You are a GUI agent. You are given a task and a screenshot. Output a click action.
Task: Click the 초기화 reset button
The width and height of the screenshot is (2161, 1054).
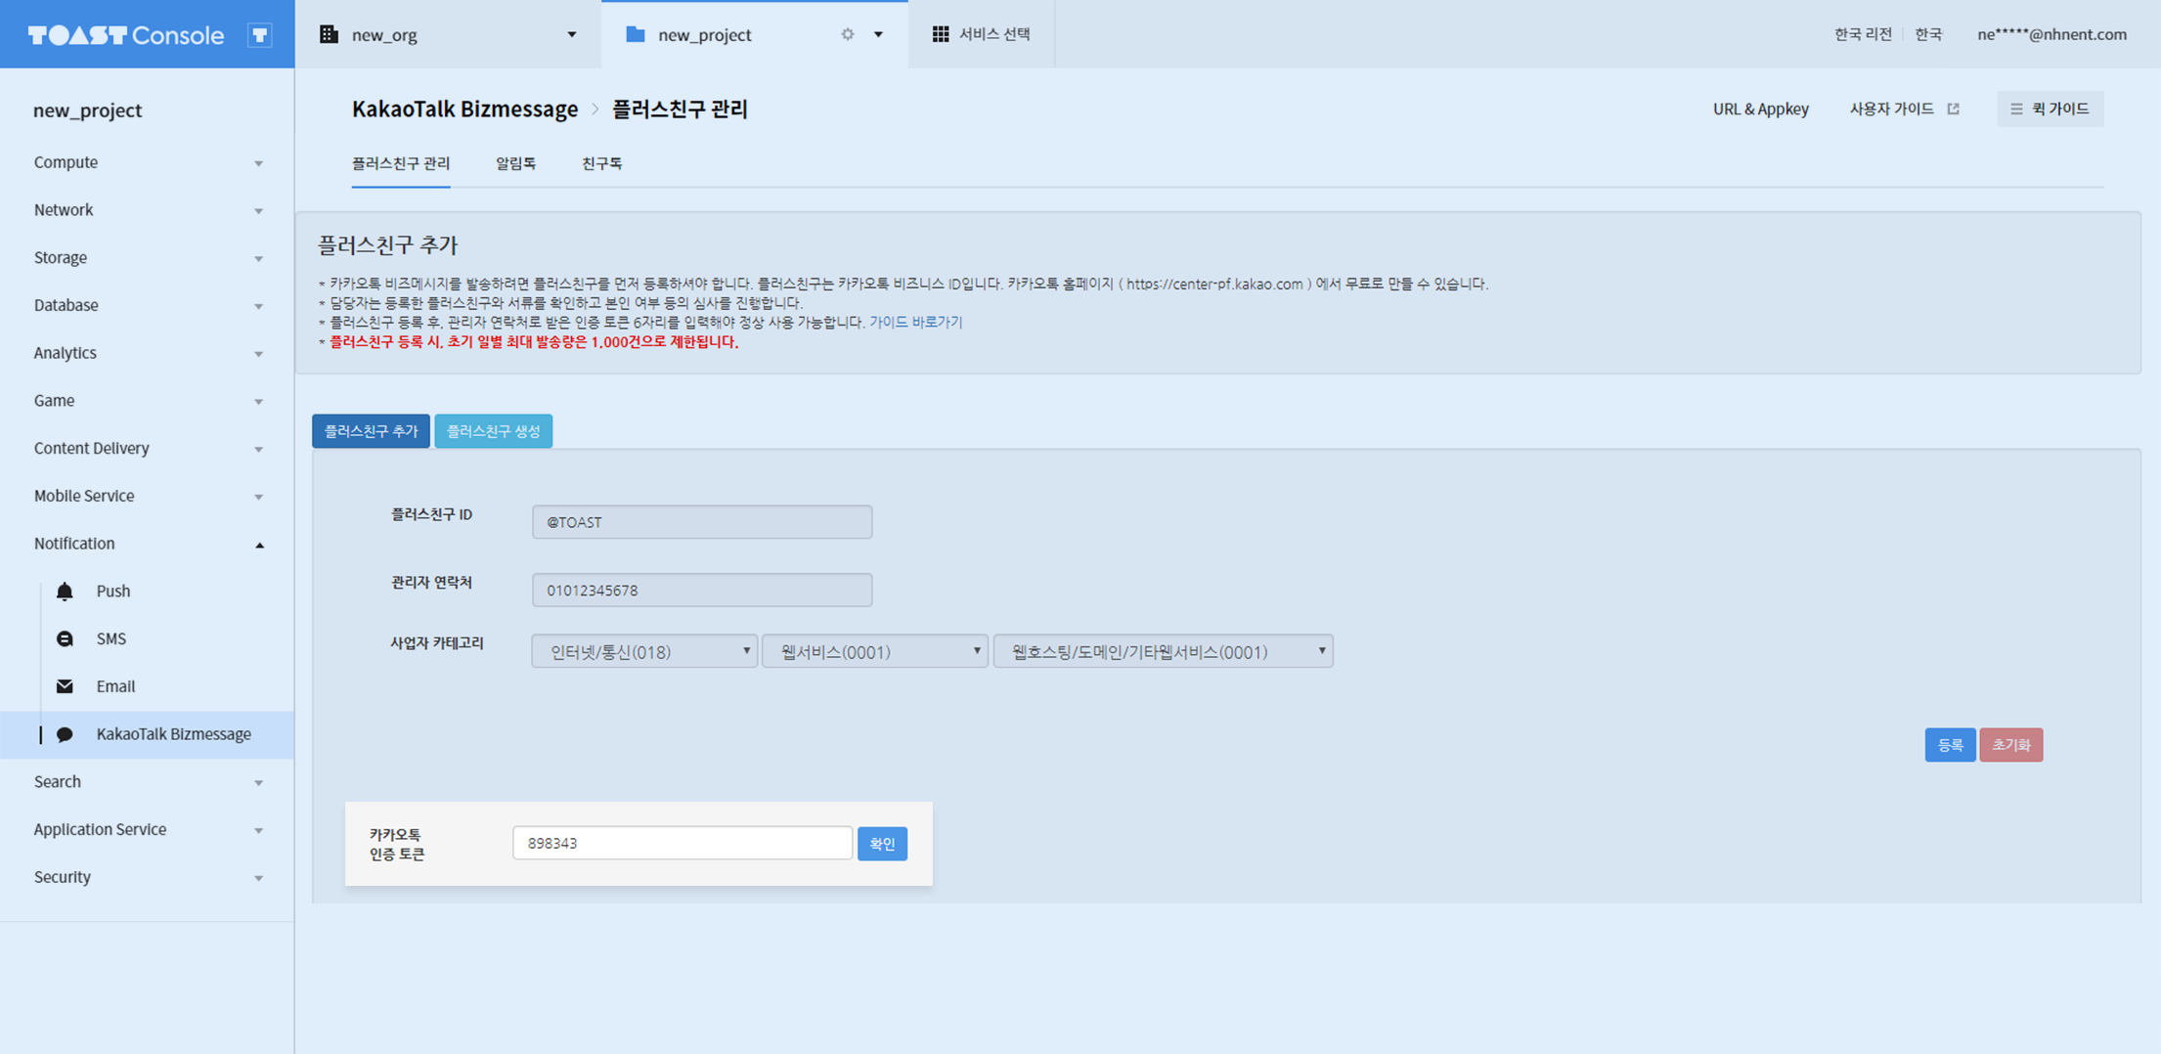(2011, 745)
